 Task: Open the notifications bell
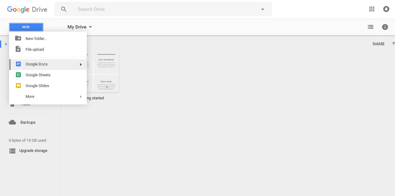pos(386,9)
